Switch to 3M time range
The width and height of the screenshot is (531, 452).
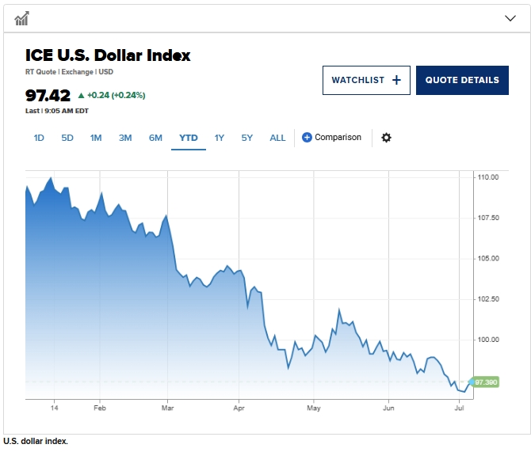(x=125, y=138)
